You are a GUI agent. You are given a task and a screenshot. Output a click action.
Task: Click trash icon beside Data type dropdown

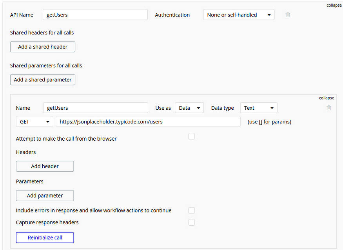(328, 108)
